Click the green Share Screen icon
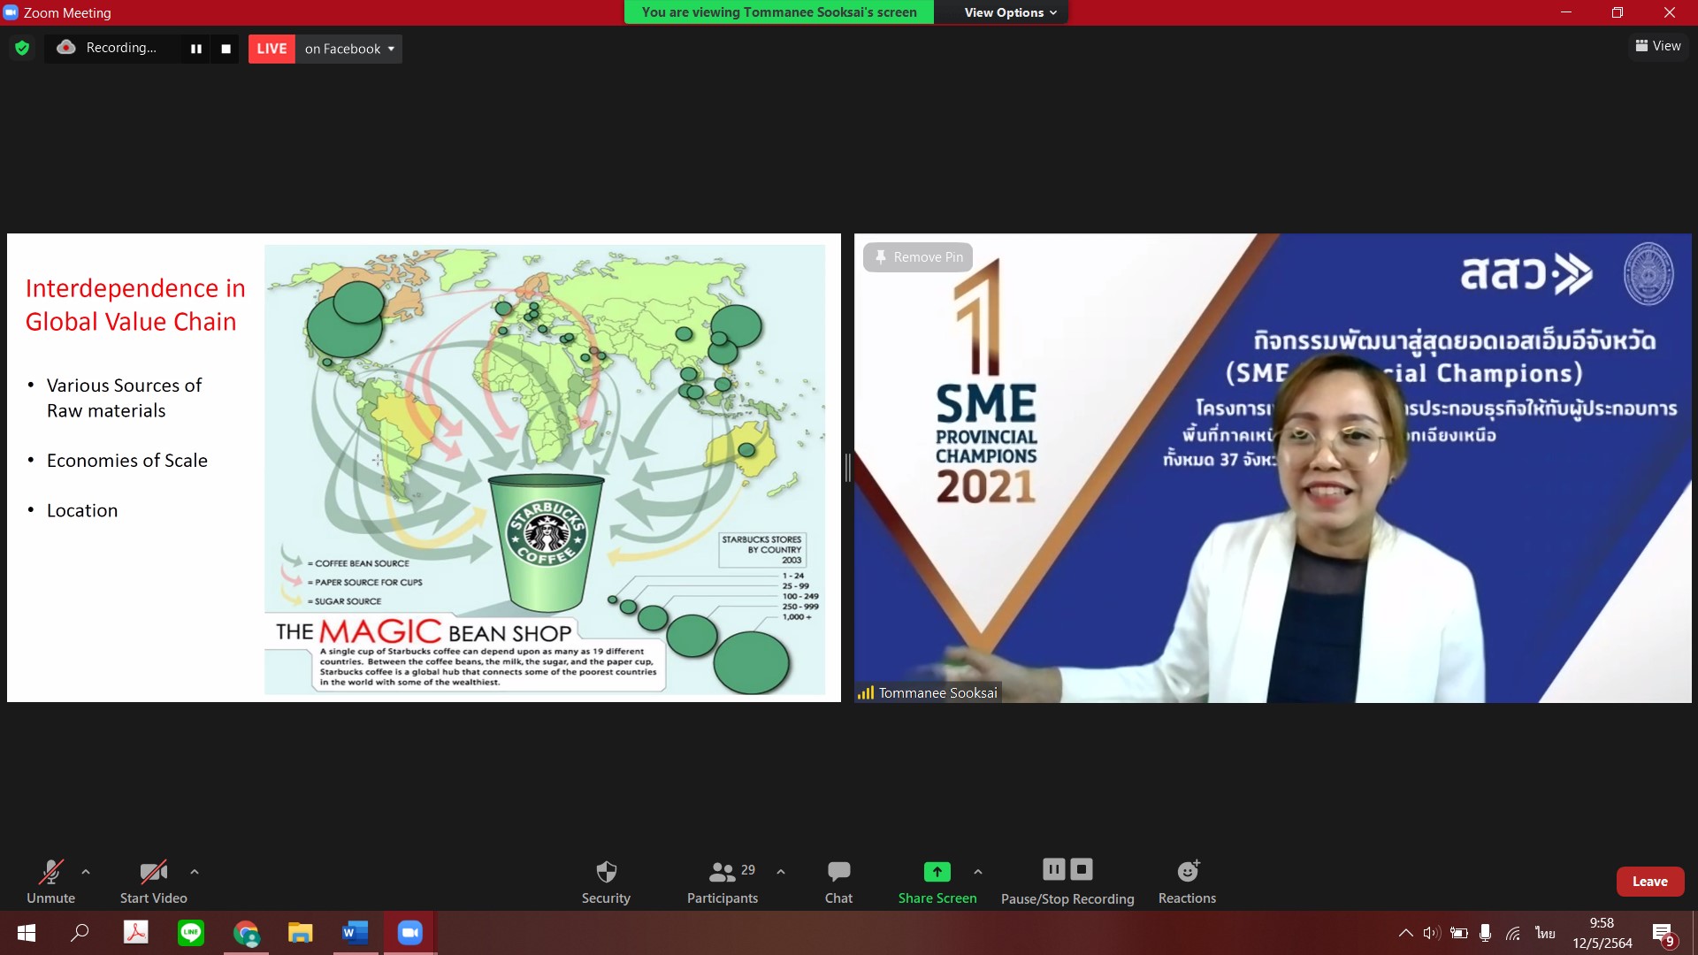The image size is (1698, 955). click(937, 872)
